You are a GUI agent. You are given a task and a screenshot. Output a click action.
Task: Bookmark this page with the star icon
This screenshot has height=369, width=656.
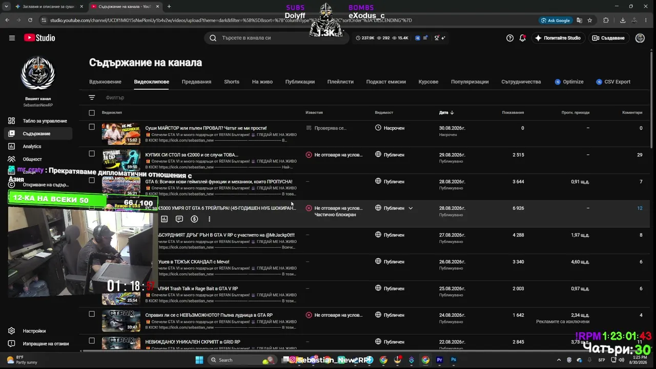pos(590,20)
